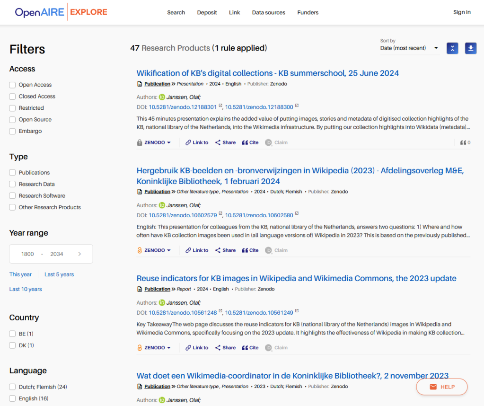Click external link icon after DOI 10.5281/zenodo.10602579
484x406 pixels.
pyautogui.click(x=220, y=213)
